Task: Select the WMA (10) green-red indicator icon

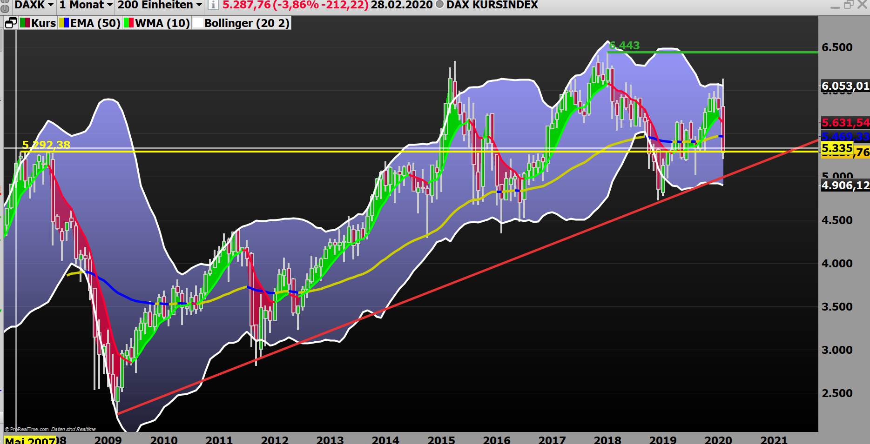Action: (x=128, y=22)
